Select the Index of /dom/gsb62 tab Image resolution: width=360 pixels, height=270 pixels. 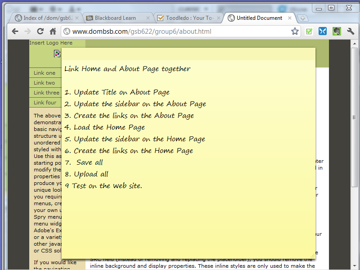45,18
